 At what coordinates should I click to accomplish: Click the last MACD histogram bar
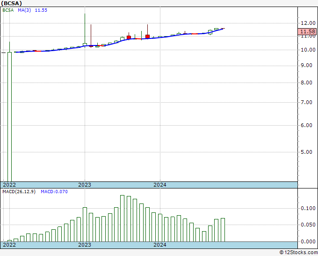[223, 230]
